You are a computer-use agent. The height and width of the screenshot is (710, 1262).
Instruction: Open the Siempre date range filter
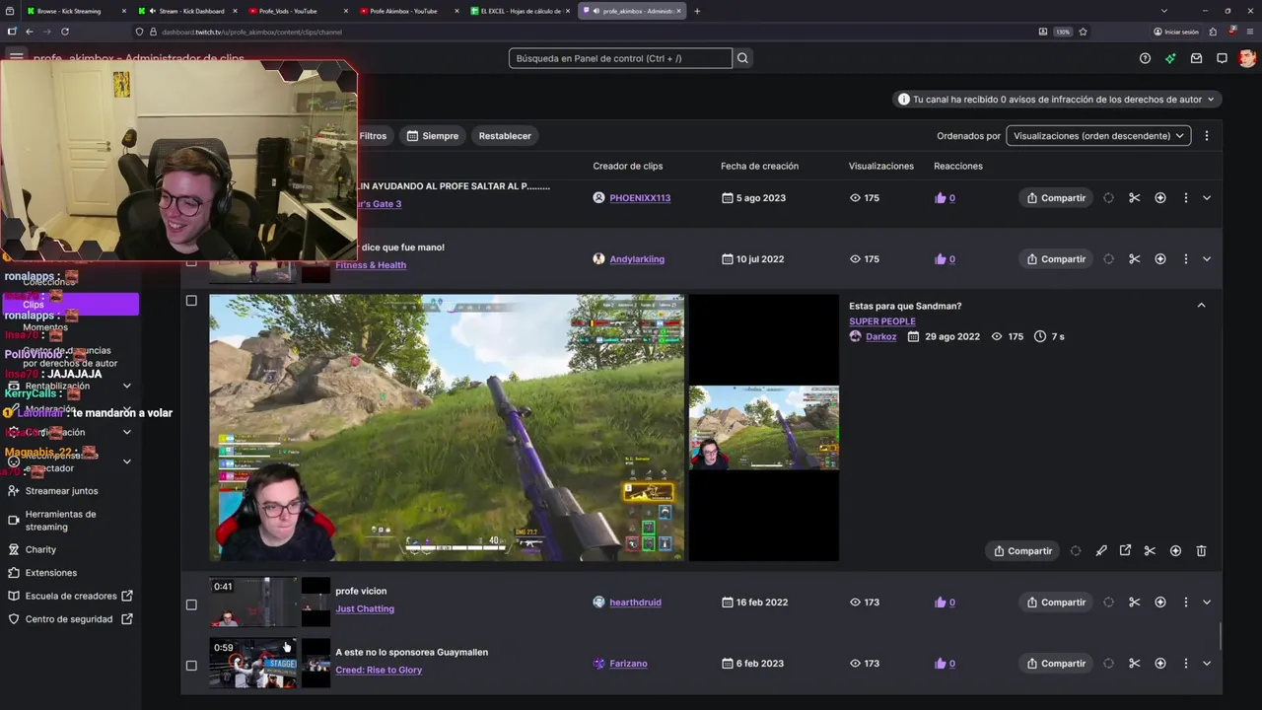[x=432, y=136]
